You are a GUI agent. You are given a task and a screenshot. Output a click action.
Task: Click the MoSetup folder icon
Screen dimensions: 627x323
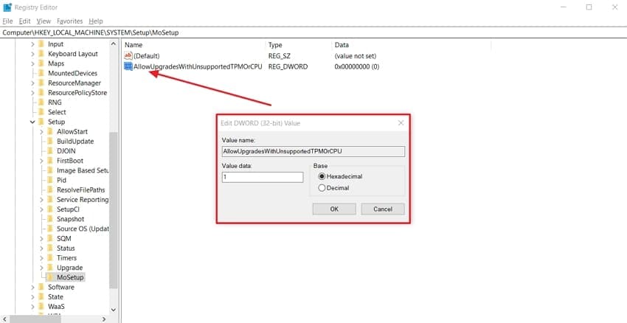click(x=49, y=277)
